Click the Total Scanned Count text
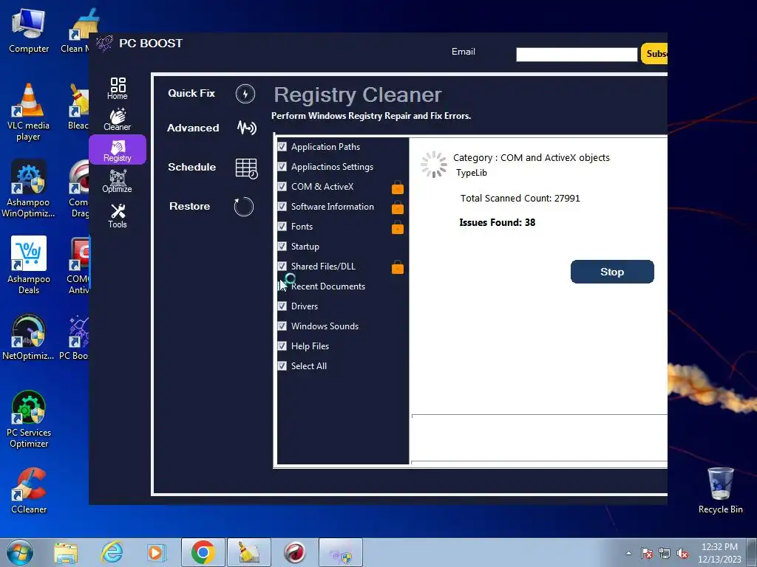 [x=520, y=198]
